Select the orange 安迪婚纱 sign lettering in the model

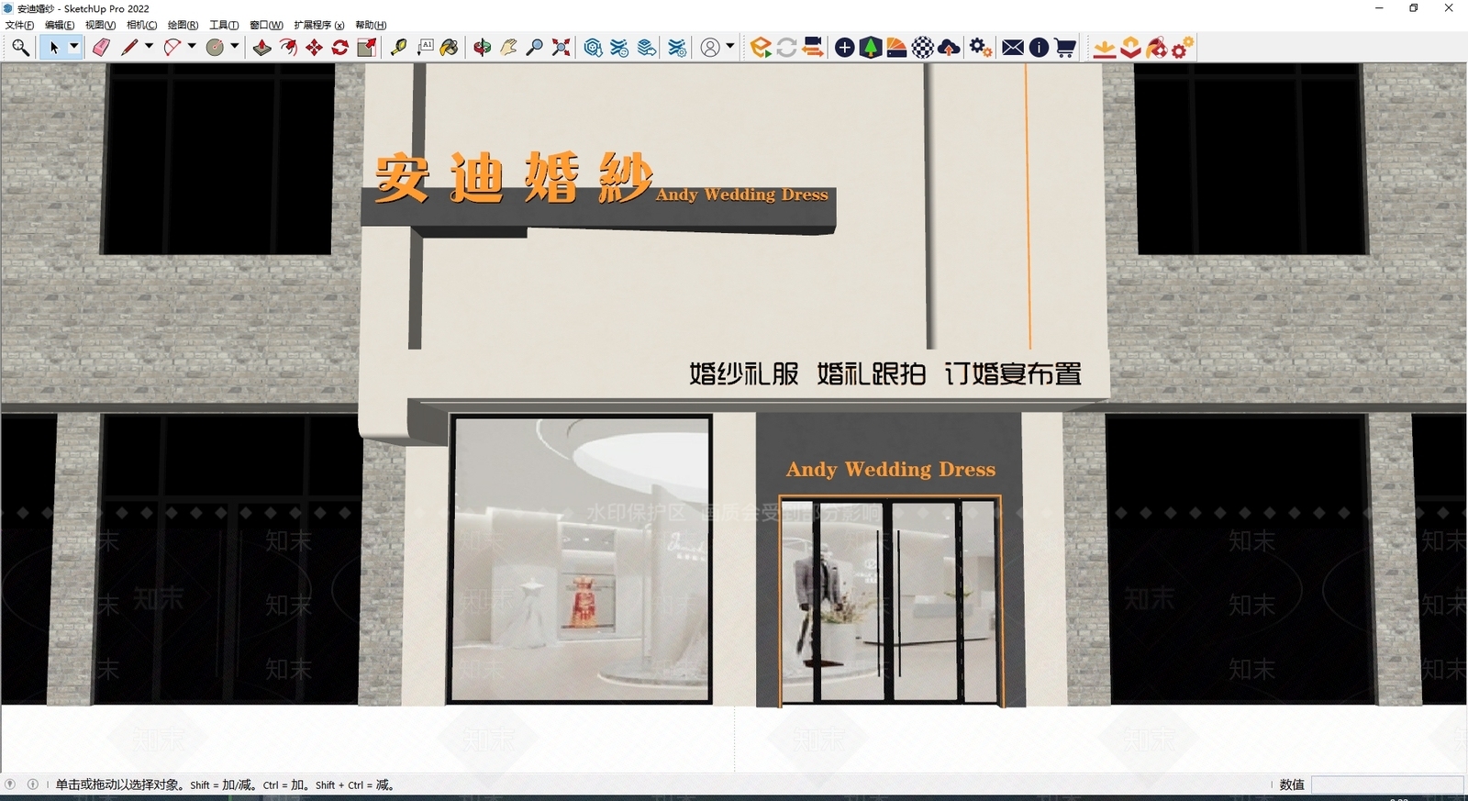coord(514,177)
